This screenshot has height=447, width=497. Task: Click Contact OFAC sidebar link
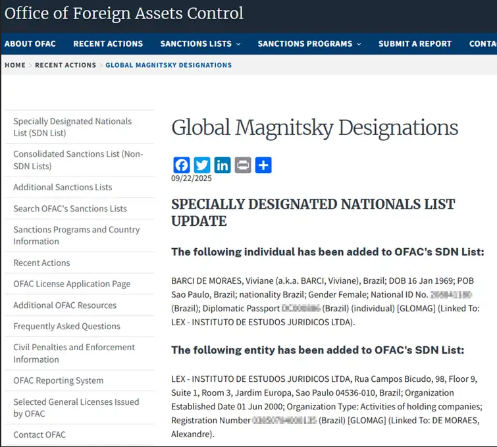(x=39, y=434)
